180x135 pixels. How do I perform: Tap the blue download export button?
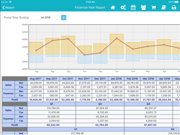(64, 18)
